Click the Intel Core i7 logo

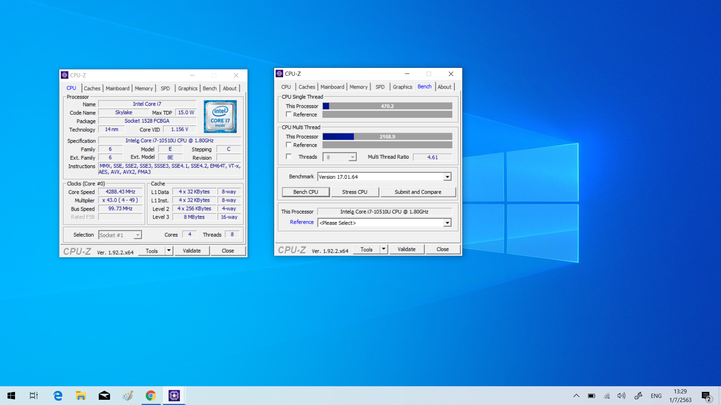coord(220,116)
